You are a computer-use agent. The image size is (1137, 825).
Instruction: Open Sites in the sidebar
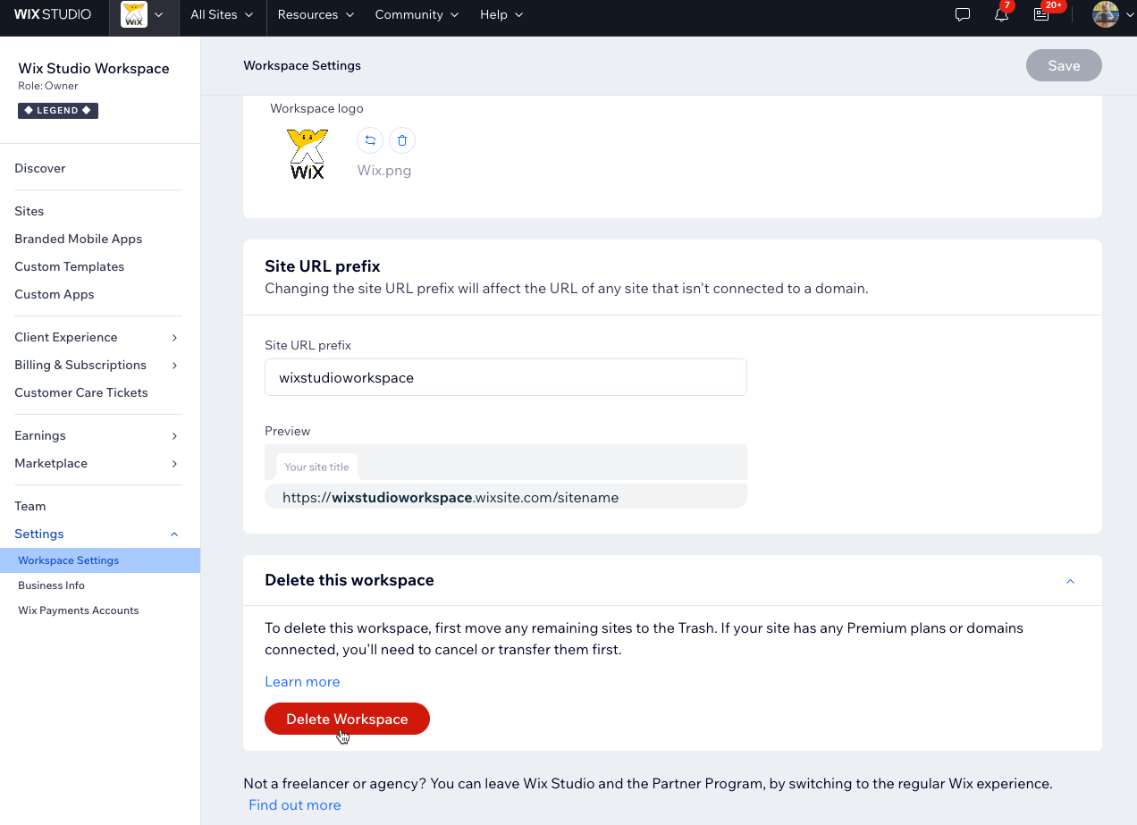29,211
